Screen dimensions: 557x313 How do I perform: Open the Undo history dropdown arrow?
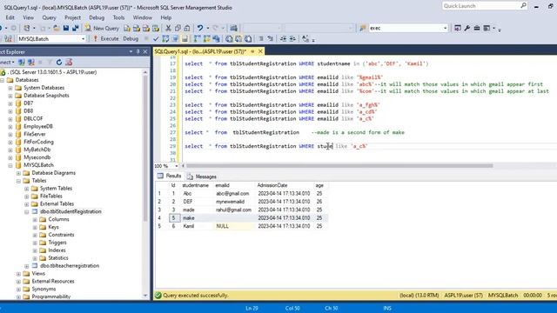click(208, 28)
